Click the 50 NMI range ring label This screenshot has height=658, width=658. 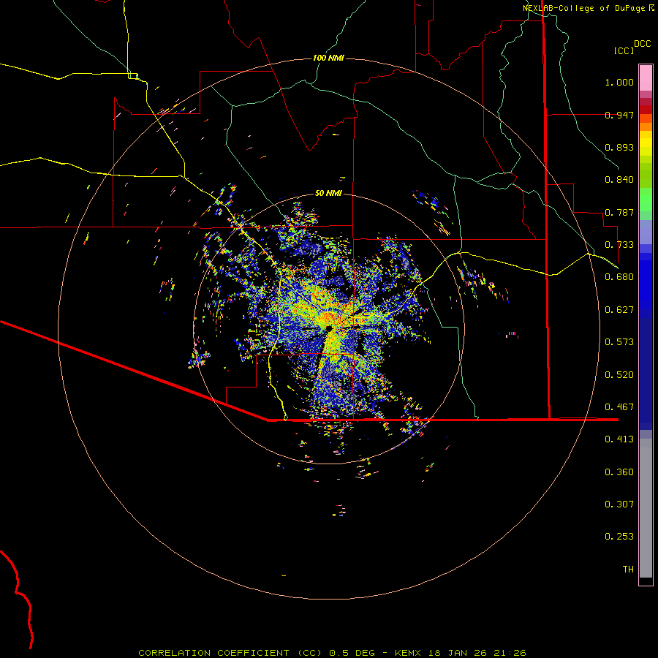328,193
